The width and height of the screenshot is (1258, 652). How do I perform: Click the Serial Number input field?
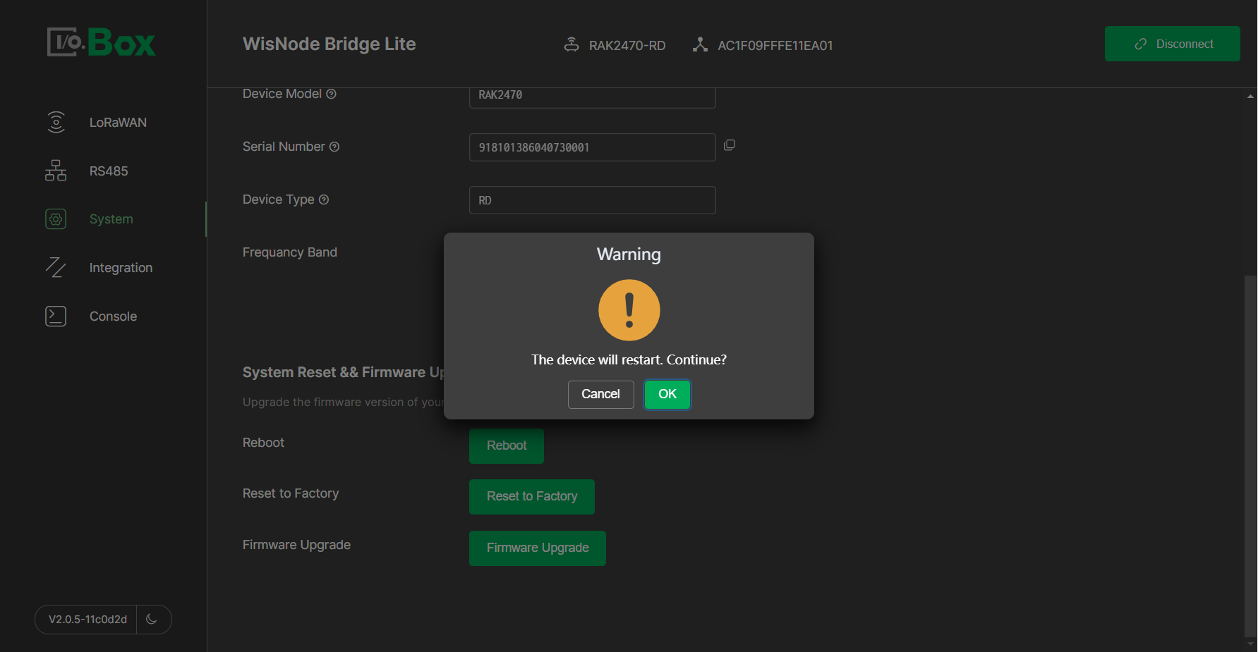tap(593, 147)
